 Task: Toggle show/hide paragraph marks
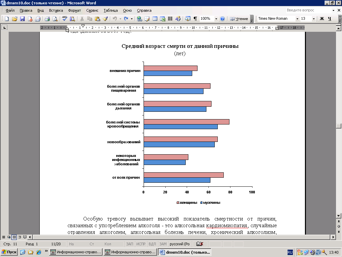tap(195, 19)
